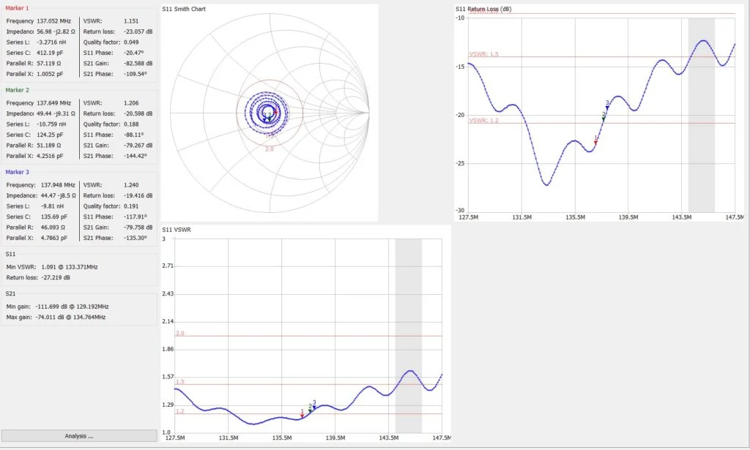Select green marker 2 on Return Loss chart

[604, 116]
